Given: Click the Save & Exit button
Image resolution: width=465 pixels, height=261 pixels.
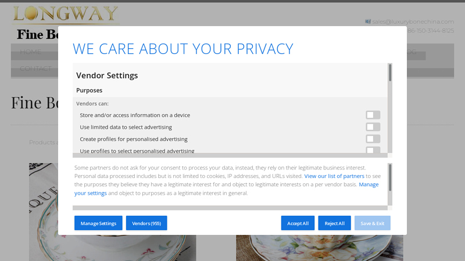Looking at the screenshot, I should (x=373, y=223).
